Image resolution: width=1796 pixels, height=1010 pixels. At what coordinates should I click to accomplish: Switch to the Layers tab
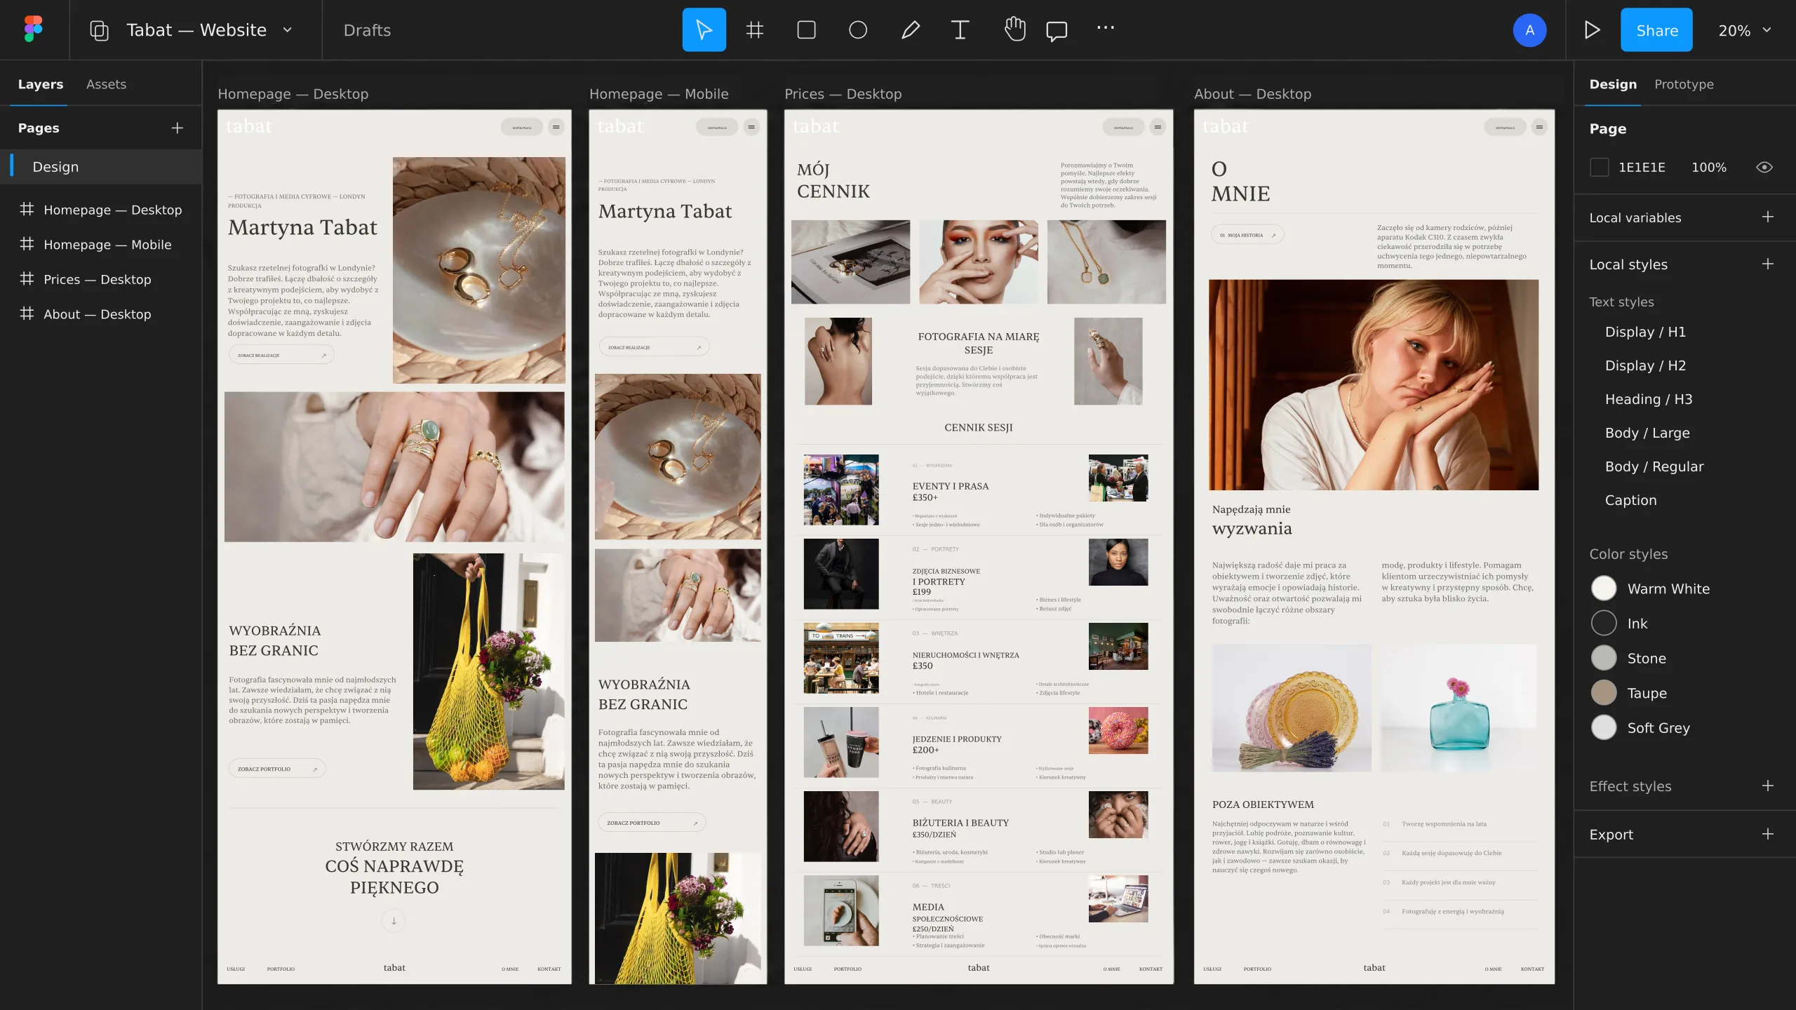point(41,84)
